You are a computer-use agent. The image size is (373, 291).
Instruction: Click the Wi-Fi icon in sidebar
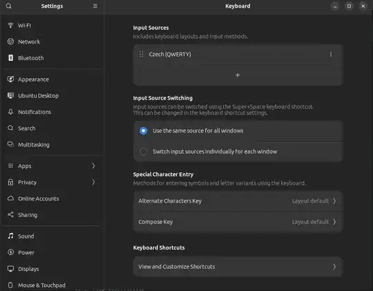tap(10, 26)
